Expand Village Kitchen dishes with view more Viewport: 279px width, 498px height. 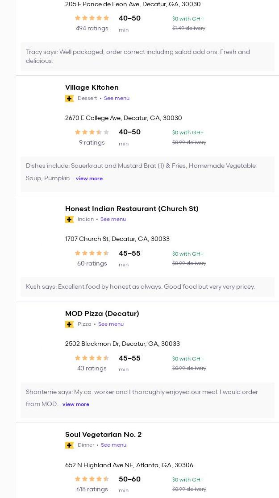pos(89,178)
